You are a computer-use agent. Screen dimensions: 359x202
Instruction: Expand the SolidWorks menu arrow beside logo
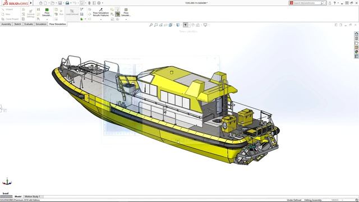click(x=31, y=3)
